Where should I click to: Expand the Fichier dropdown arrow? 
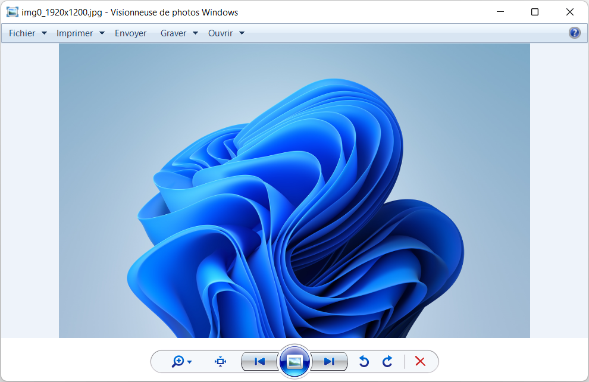click(45, 33)
